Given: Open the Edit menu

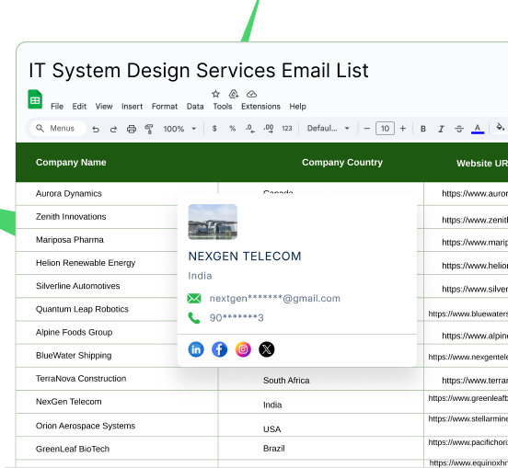Looking at the screenshot, I should (x=79, y=107).
